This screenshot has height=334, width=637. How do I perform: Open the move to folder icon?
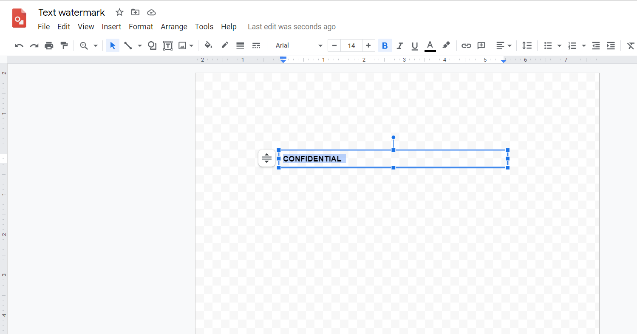tap(135, 12)
